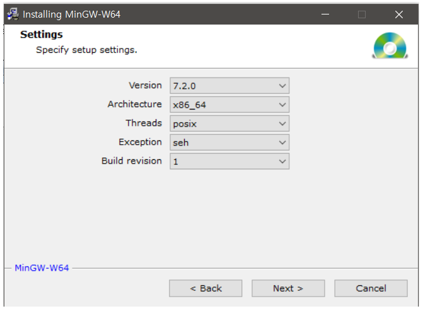Open the Exception seh dropdown
423x311 pixels.
[x=229, y=142]
